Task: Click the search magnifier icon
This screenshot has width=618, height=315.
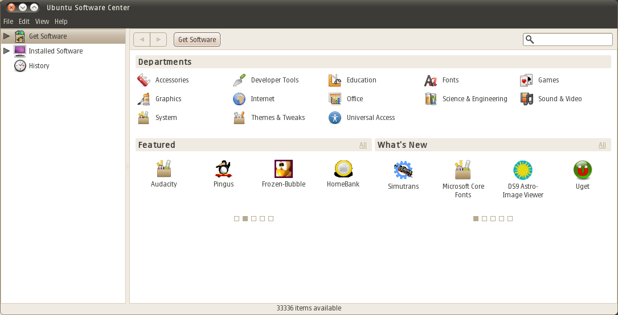Action: pyautogui.click(x=530, y=40)
